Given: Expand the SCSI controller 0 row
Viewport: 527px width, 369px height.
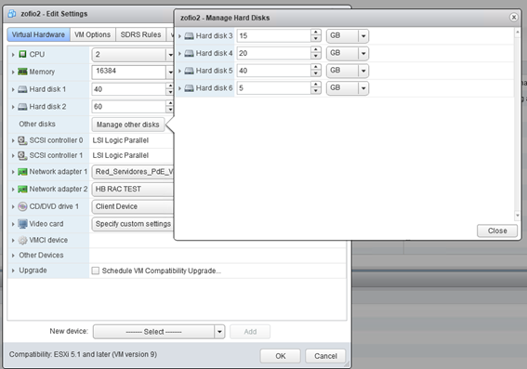Looking at the screenshot, I should tap(13, 140).
